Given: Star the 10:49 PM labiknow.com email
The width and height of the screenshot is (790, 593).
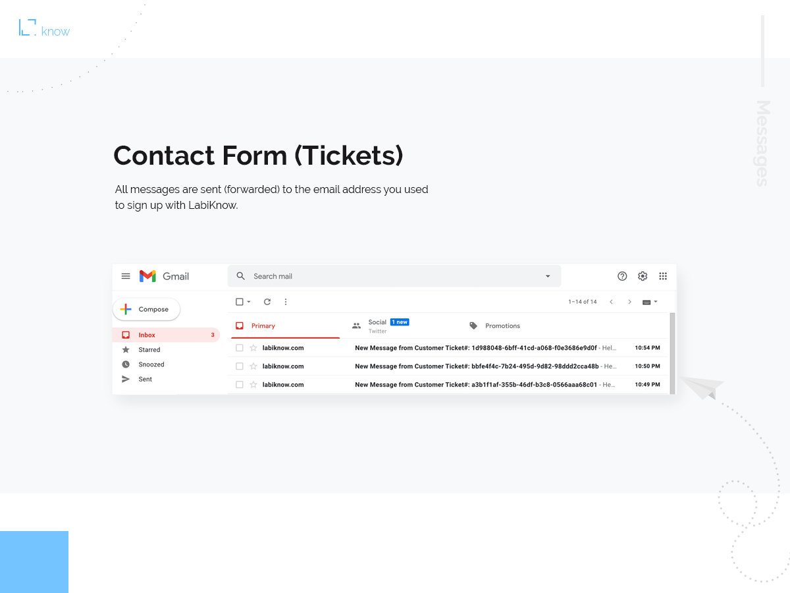Looking at the screenshot, I should [253, 385].
